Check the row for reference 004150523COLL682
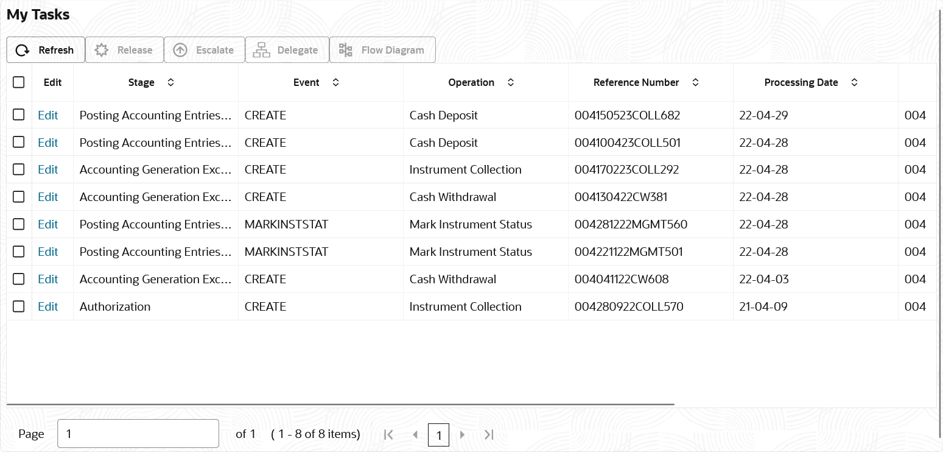This screenshot has height=452, width=943. click(x=19, y=115)
